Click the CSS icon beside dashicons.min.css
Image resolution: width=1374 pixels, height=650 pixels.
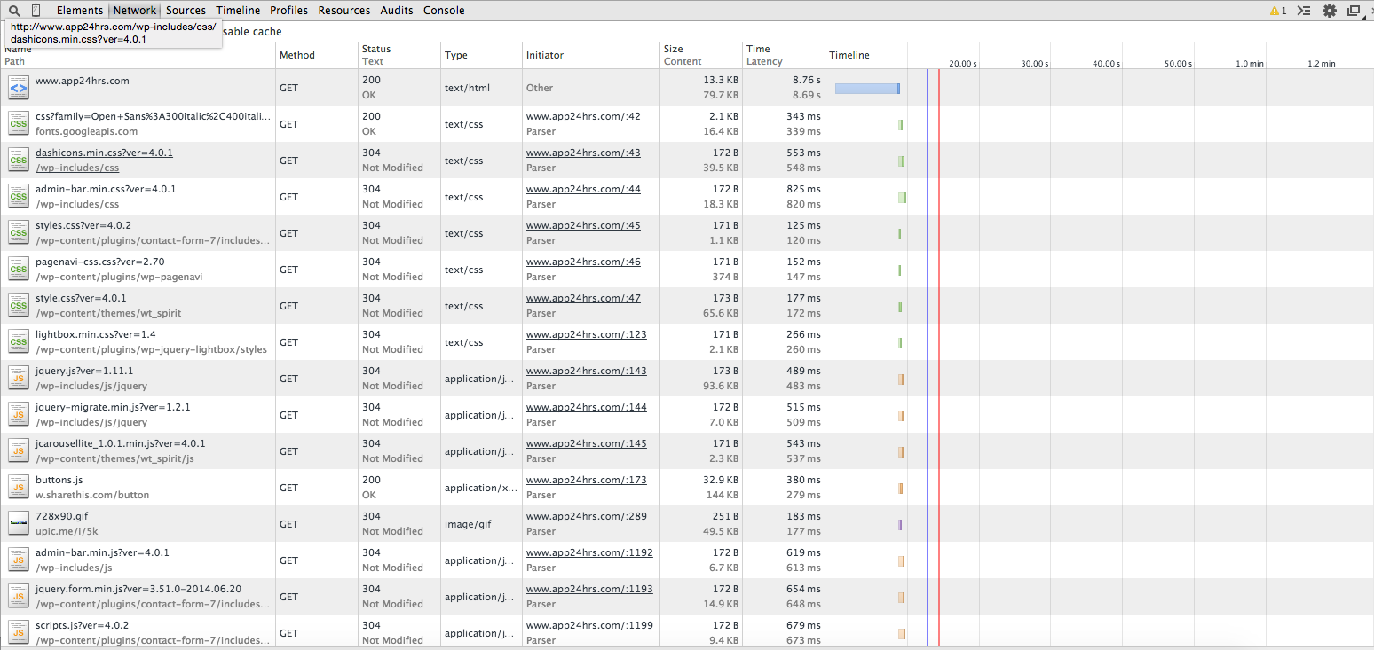[x=19, y=161]
